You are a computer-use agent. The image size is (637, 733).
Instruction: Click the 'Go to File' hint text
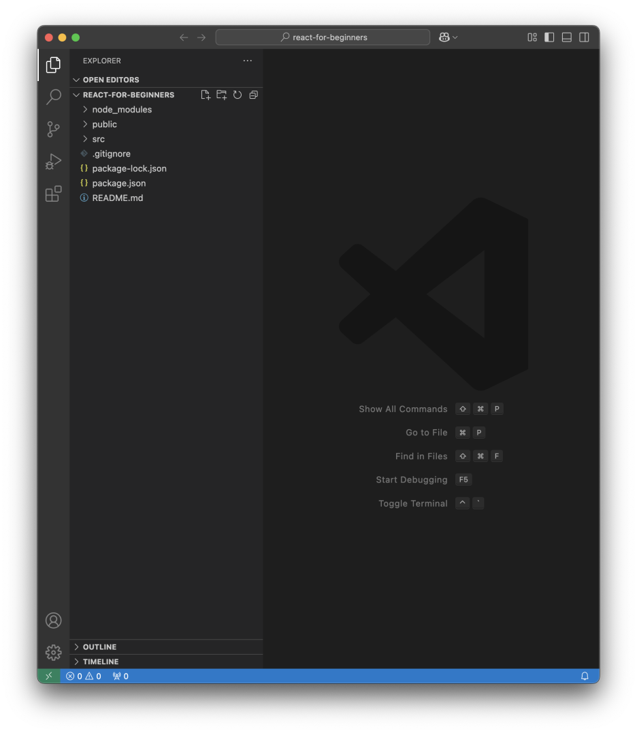click(x=427, y=433)
